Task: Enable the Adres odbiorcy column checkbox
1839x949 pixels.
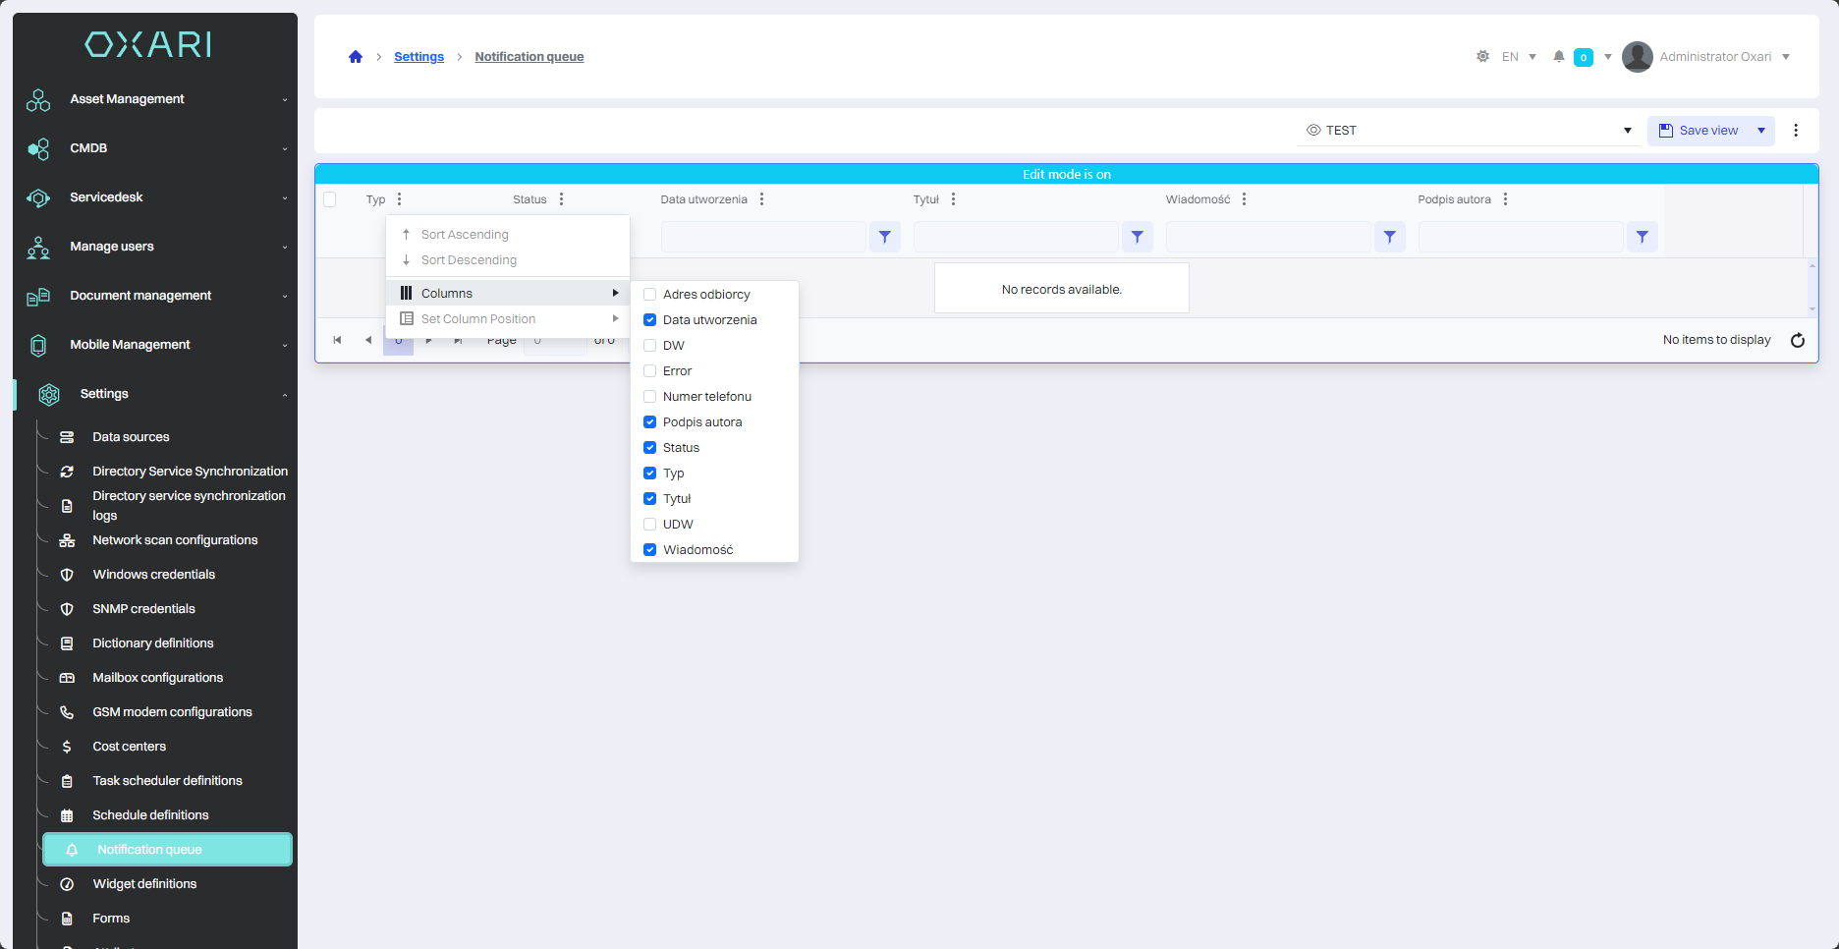Action: [649, 295]
